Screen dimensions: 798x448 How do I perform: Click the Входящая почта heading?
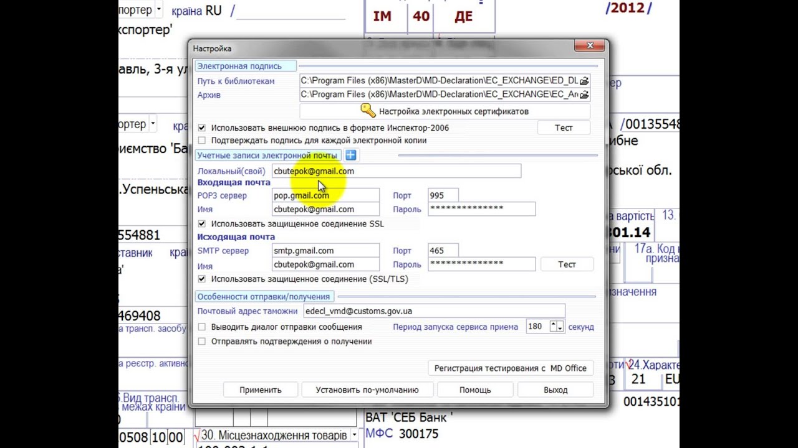234,182
